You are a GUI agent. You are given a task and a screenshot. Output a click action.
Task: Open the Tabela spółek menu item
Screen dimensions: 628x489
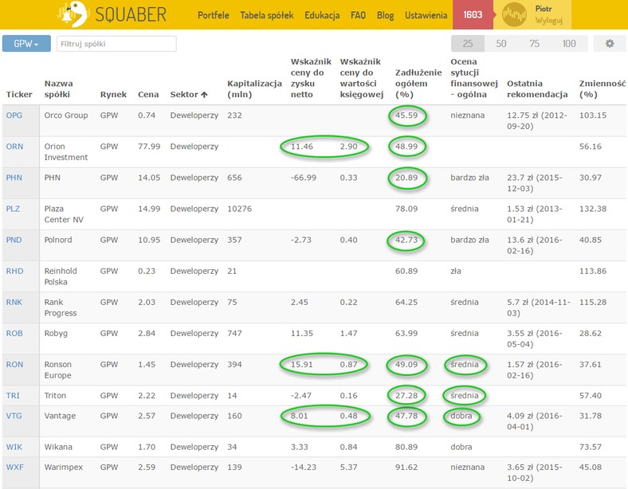coord(267,15)
